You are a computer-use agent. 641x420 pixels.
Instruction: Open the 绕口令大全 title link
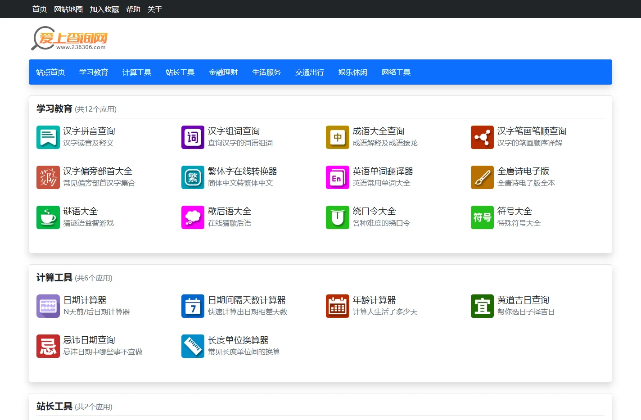tap(375, 211)
